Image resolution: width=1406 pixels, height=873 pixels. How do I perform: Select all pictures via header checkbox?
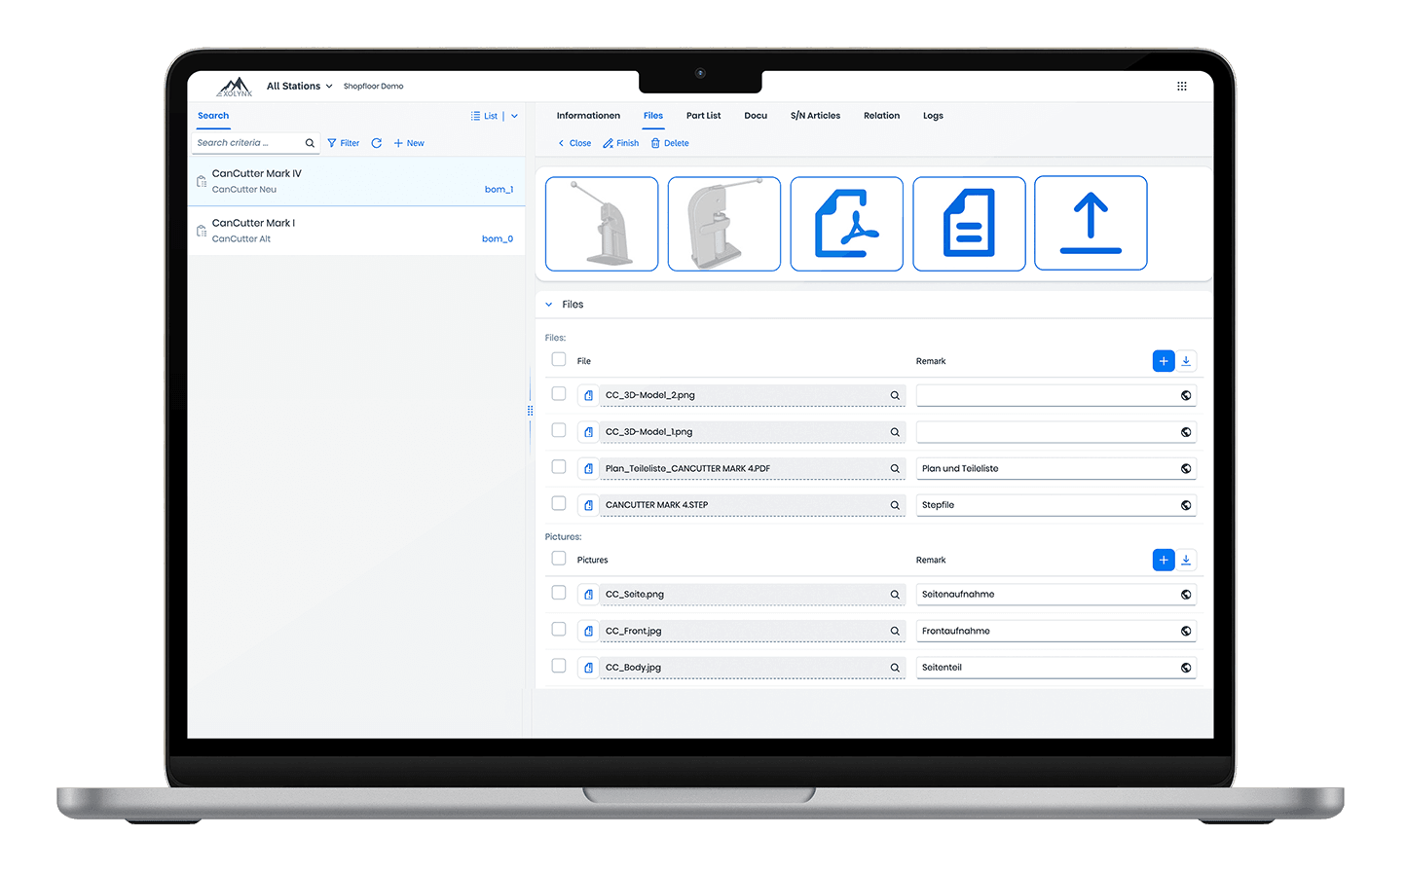[559, 559]
